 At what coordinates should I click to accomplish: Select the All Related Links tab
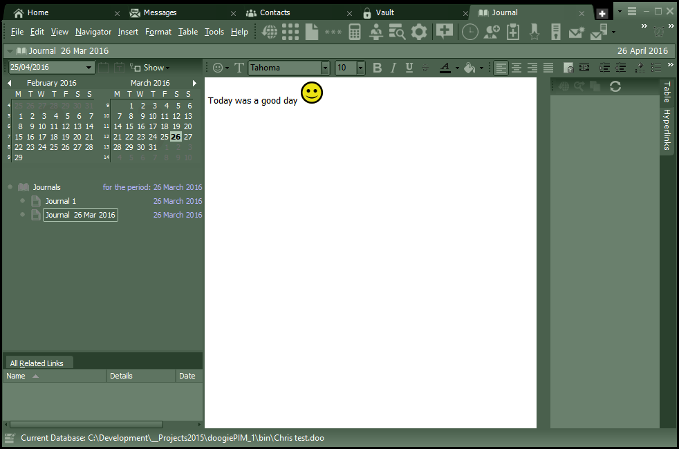[x=37, y=363]
